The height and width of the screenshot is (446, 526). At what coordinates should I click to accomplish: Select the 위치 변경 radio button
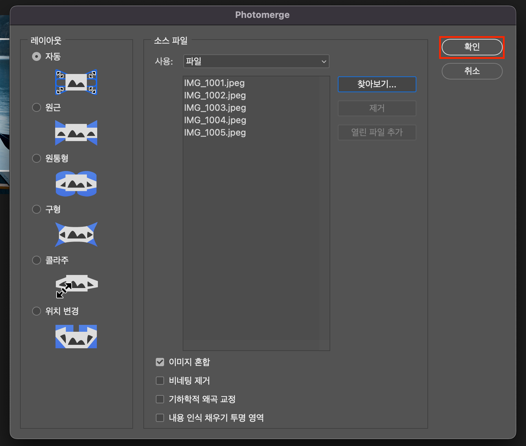[37, 311]
